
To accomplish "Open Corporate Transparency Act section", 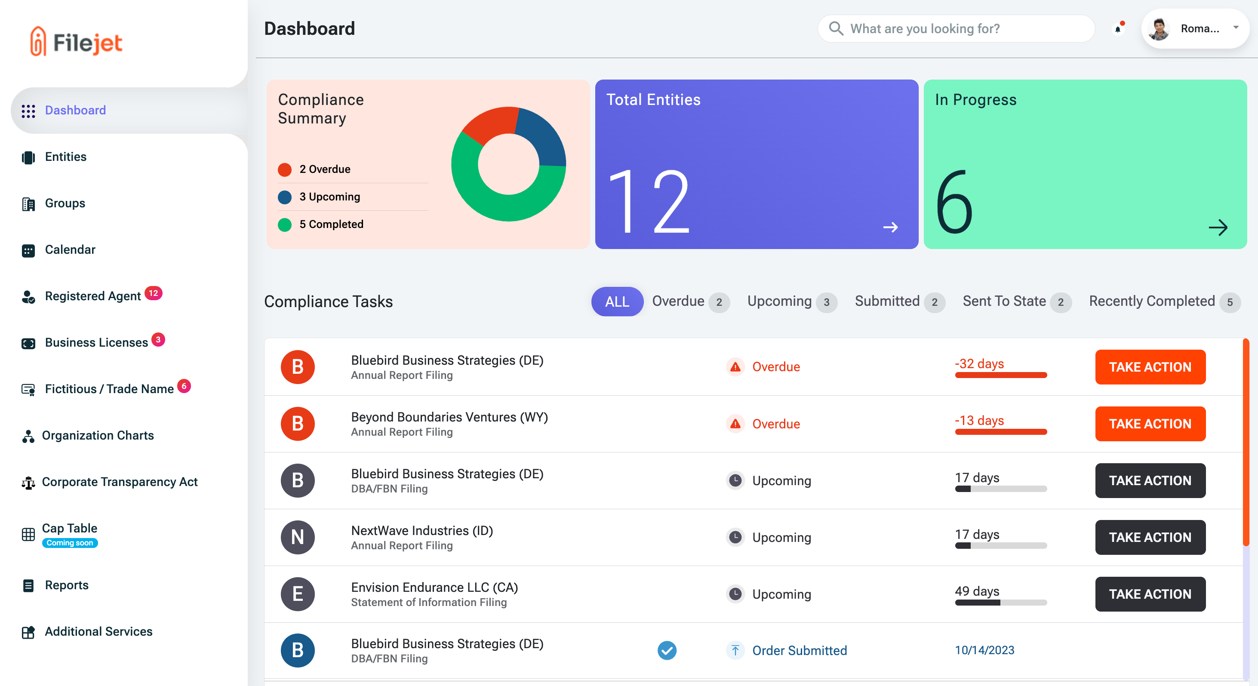I will pos(120,482).
